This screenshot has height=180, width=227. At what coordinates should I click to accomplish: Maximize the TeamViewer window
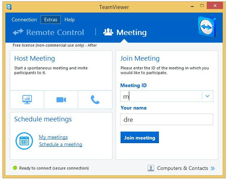pyautogui.click(x=202, y=6)
